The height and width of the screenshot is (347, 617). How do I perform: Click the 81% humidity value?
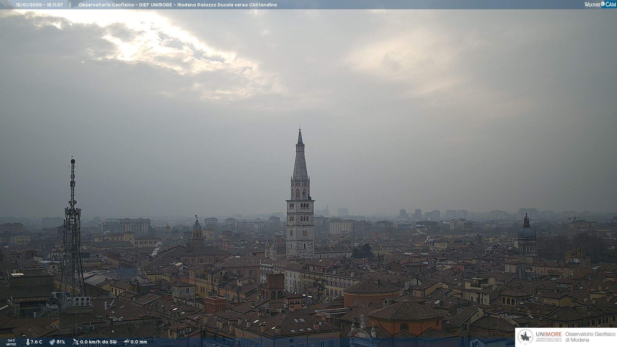click(x=61, y=342)
